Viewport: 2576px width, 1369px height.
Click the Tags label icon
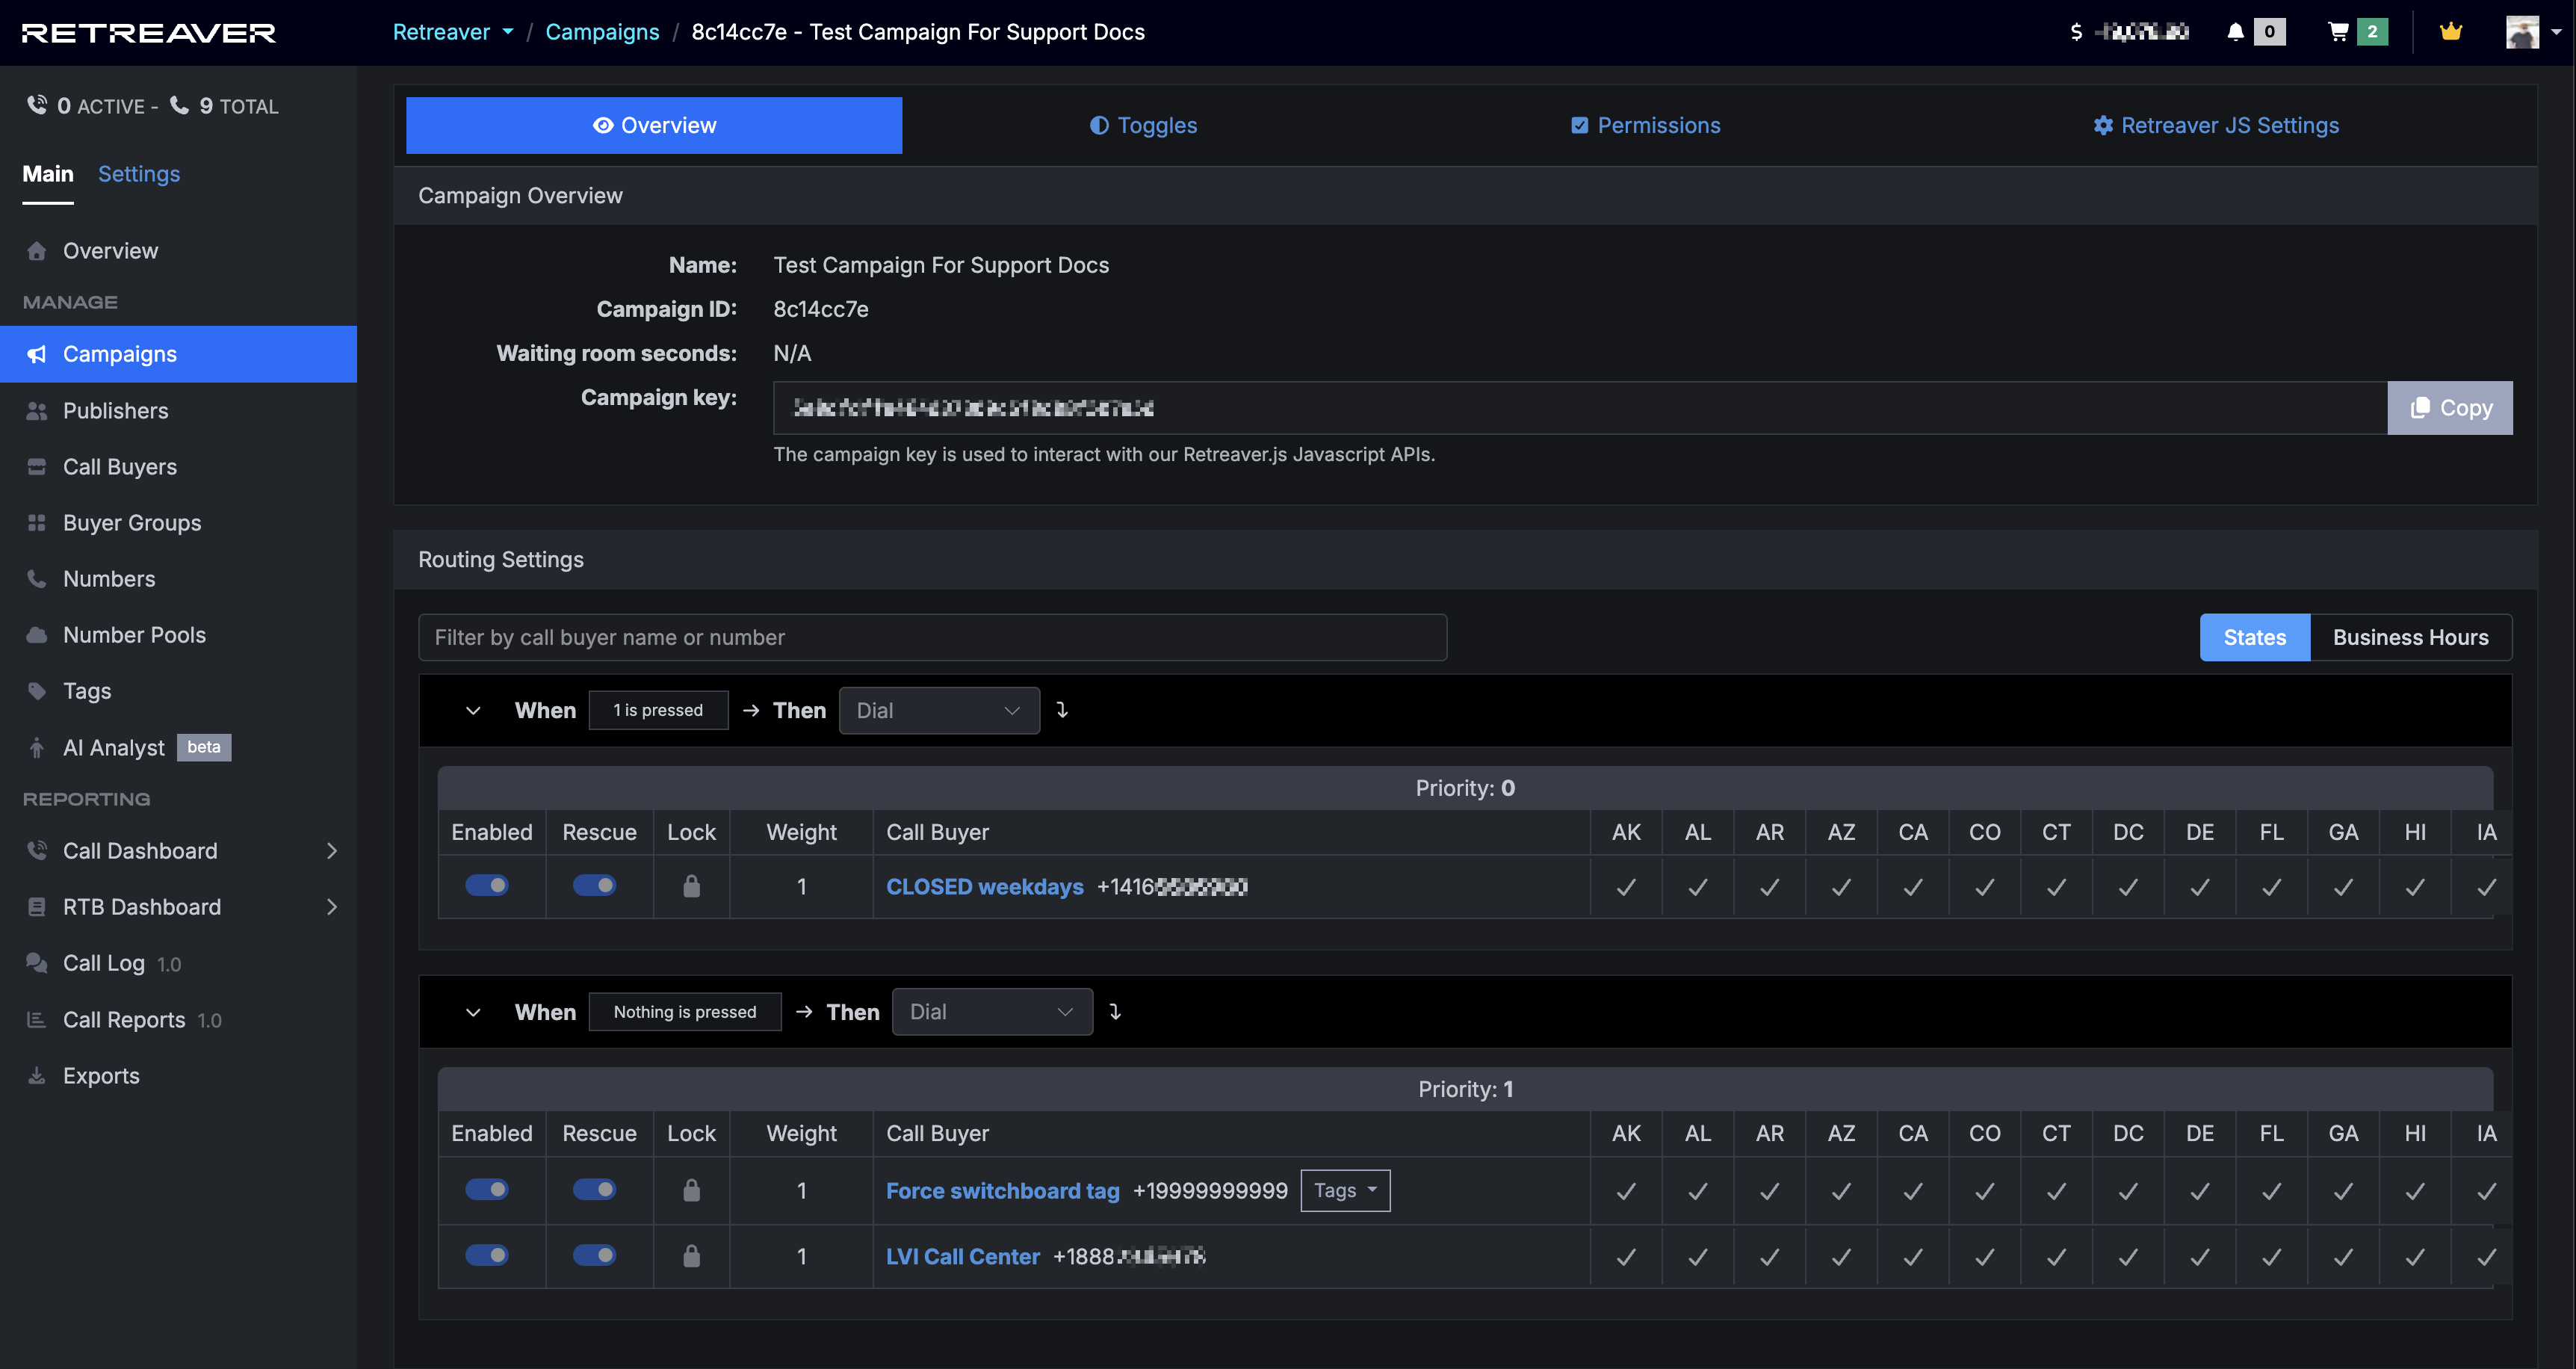pyautogui.click(x=37, y=691)
